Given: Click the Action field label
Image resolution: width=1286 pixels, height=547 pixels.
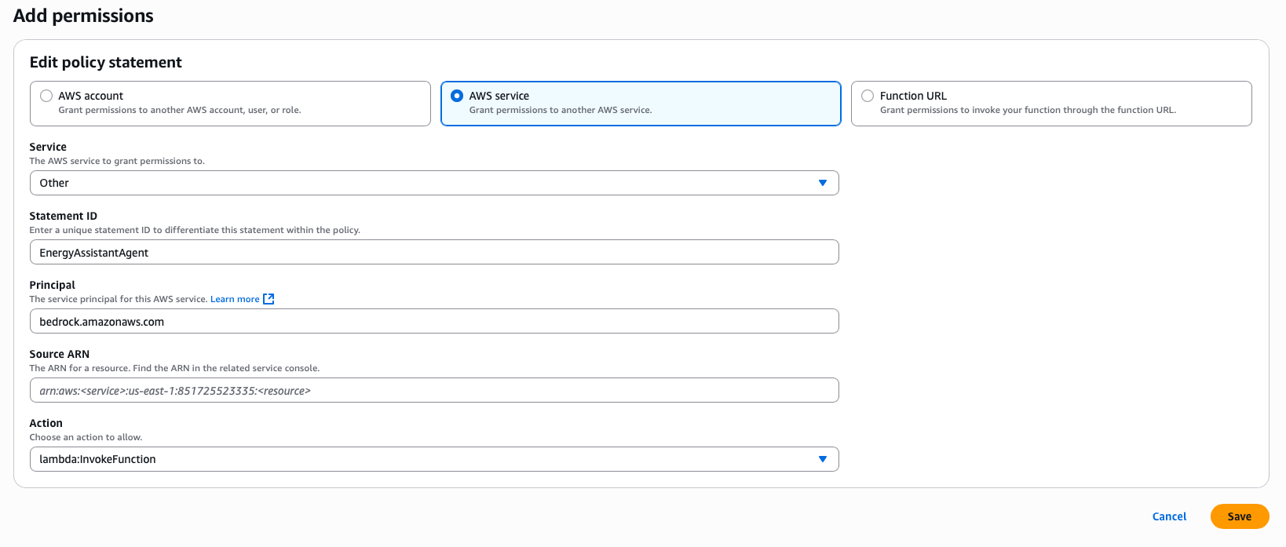Looking at the screenshot, I should [46, 423].
